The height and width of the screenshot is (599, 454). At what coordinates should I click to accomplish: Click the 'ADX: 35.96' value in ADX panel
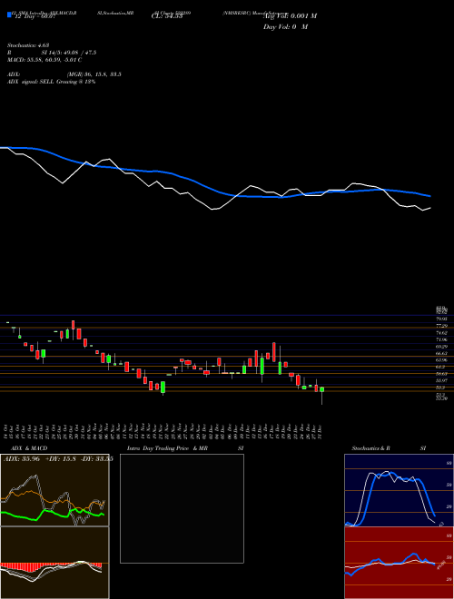pyautogui.click(x=22, y=459)
